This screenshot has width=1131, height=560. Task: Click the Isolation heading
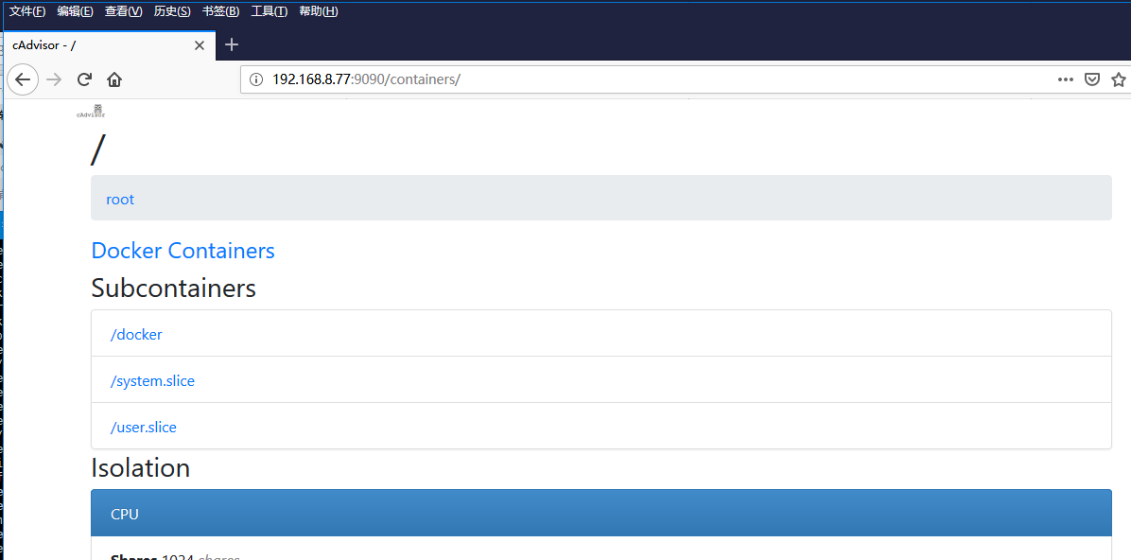pos(141,467)
